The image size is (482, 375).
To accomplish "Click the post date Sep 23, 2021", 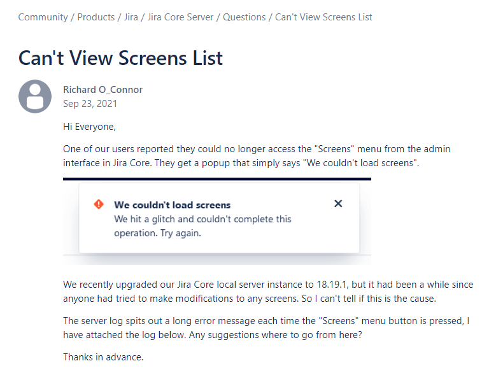I will point(90,103).
